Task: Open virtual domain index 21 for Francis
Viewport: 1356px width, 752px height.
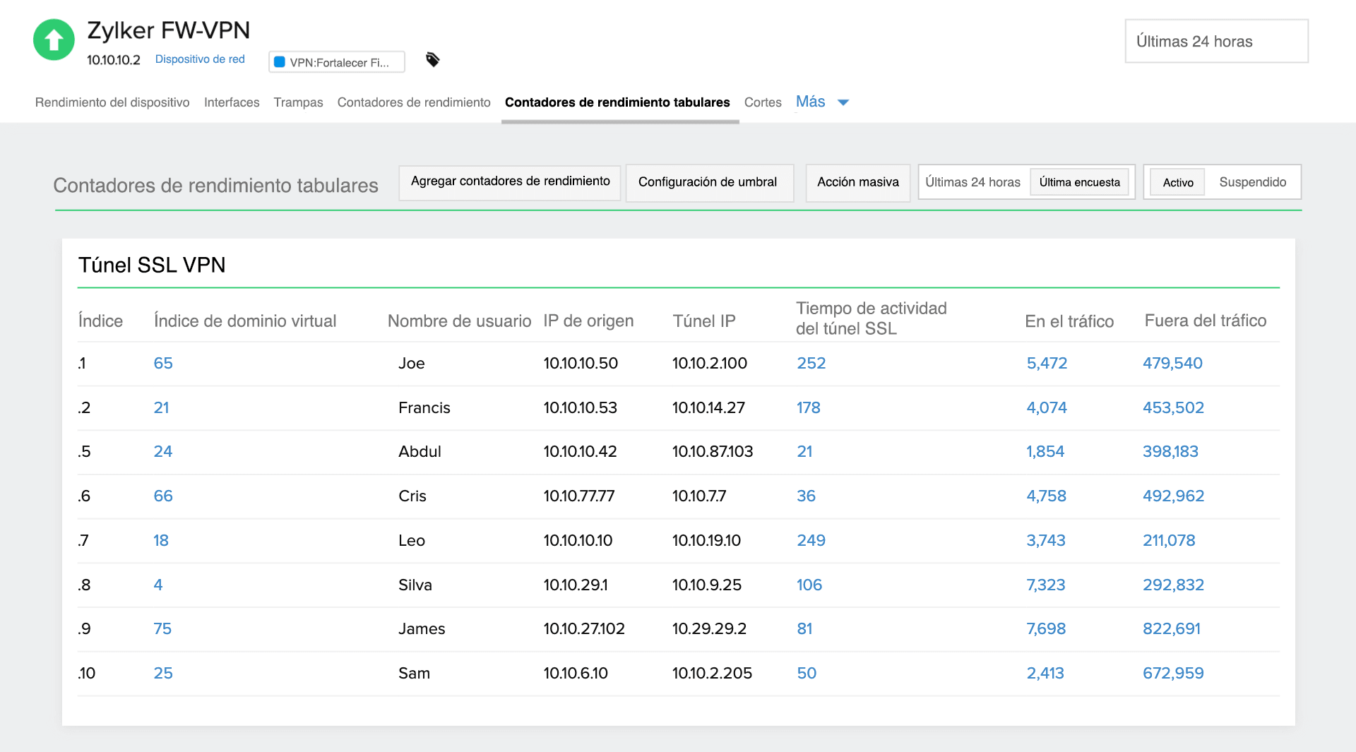Action: point(161,408)
